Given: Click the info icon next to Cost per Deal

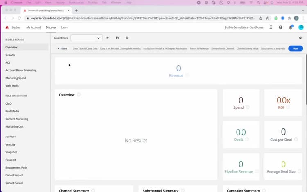Looking at the screenshot, I should pos(296,139).
